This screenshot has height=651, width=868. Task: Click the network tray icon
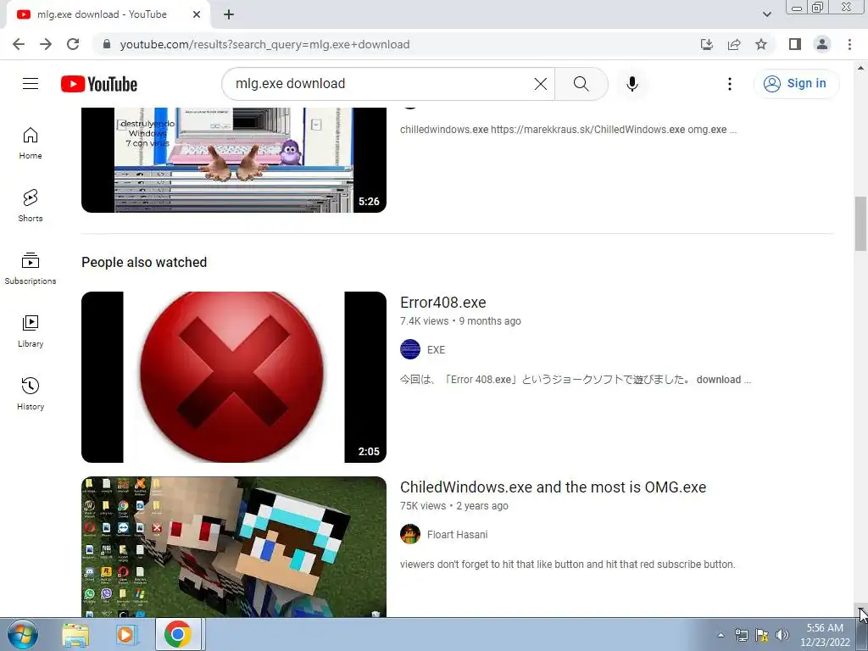[741, 635]
